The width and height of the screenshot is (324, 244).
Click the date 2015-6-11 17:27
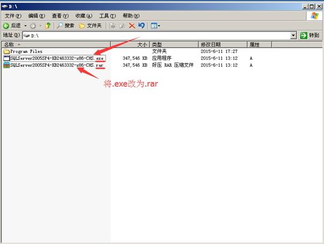tap(219, 51)
